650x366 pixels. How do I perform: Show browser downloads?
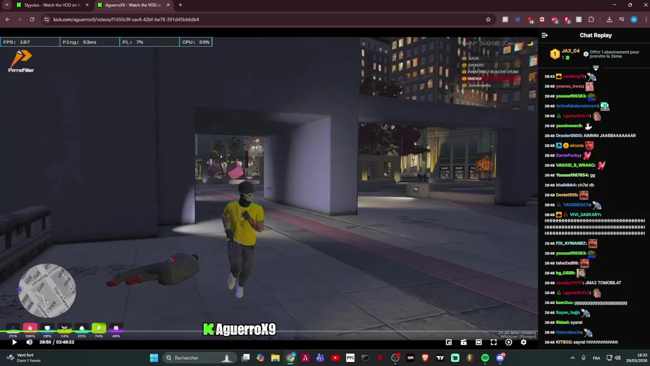pyautogui.click(x=609, y=19)
